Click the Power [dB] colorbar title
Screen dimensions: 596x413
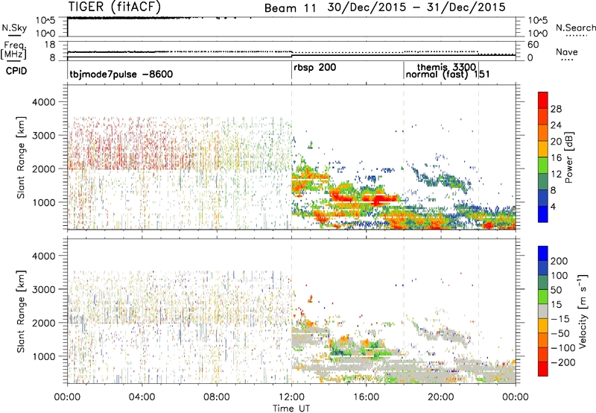tap(568, 157)
